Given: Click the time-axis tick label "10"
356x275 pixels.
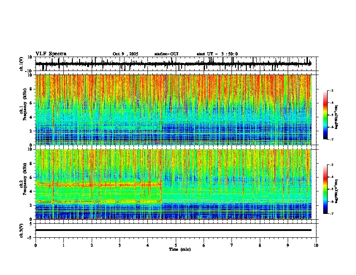Looking at the screenshot, I should (x=316, y=245).
